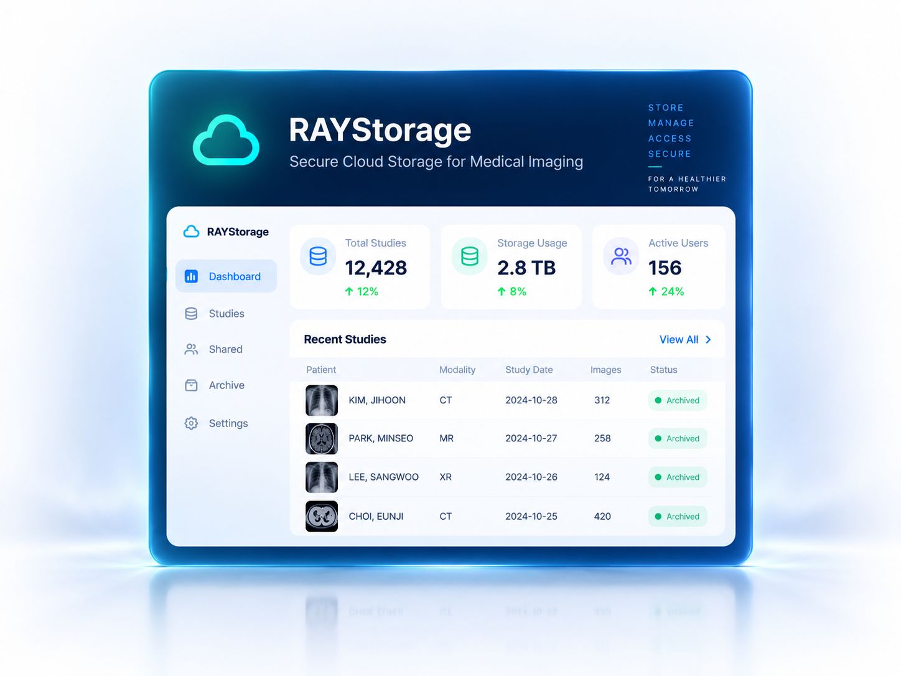Click study date 2024-10-26

531,477
